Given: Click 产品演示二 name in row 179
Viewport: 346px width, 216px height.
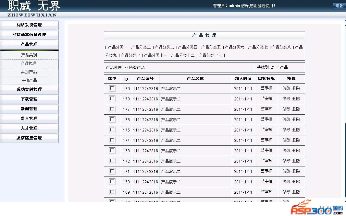Looking at the screenshot, I should pos(171,89).
